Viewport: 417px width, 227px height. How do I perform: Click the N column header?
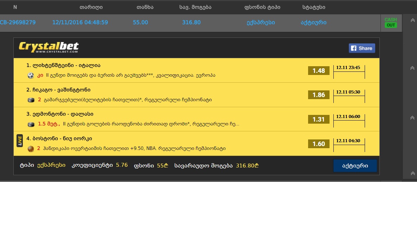(x=15, y=7)
